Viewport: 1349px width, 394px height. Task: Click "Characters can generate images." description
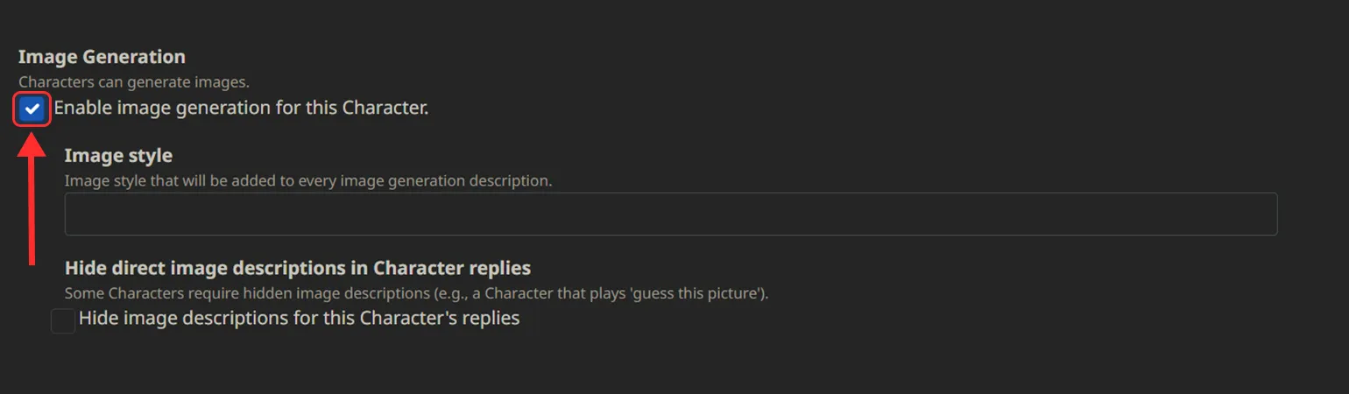[134, 82]
